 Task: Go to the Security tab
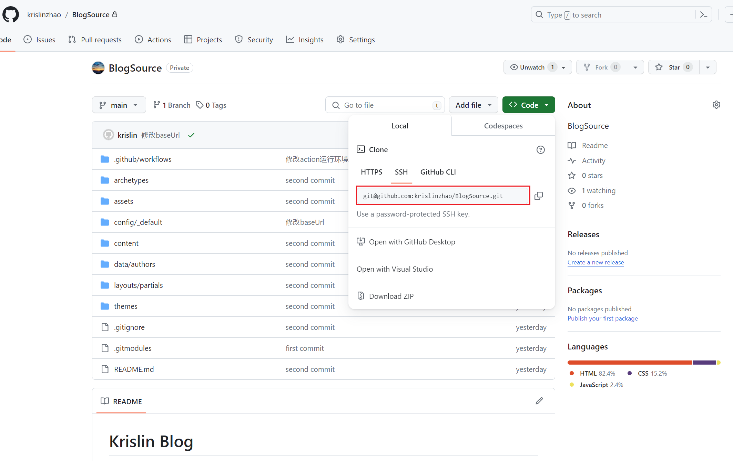click(254, 40)
